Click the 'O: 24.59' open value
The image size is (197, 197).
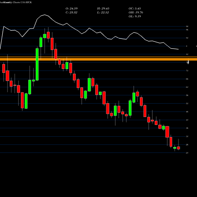coord(72,9)
